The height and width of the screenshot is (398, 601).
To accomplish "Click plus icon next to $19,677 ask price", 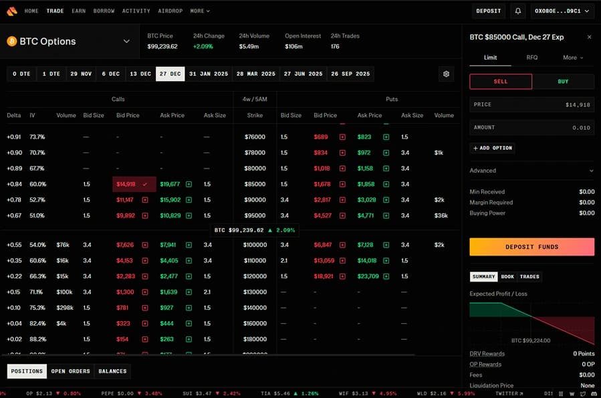I will pyautogui.click(x=189, y=184).
